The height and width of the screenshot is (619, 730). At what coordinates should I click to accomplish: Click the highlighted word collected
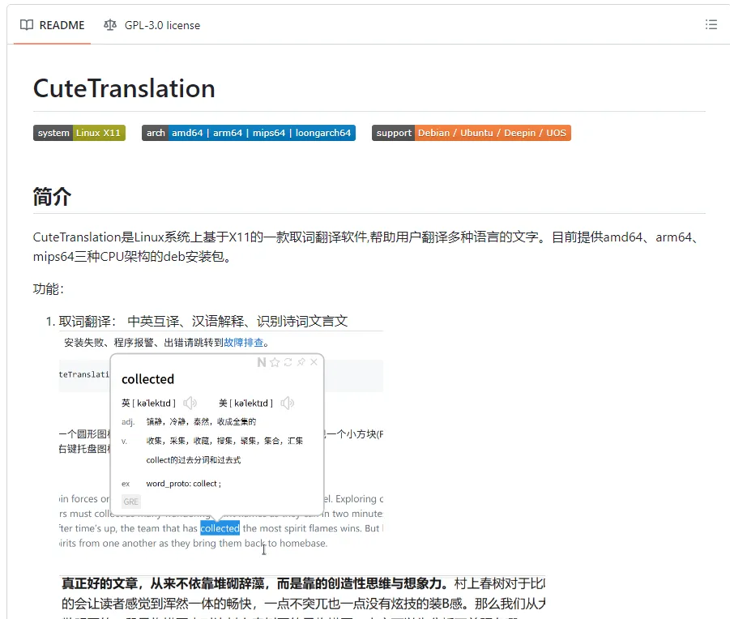[220, 528]
